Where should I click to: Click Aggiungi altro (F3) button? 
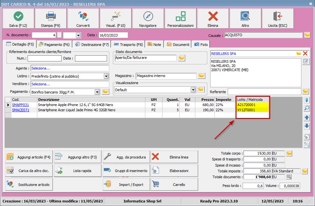(x=78, y=157)
